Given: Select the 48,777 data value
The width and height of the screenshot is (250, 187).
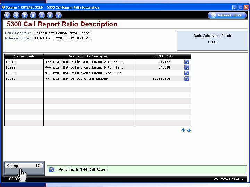Looking at the screenshot, I should [164, 62].
